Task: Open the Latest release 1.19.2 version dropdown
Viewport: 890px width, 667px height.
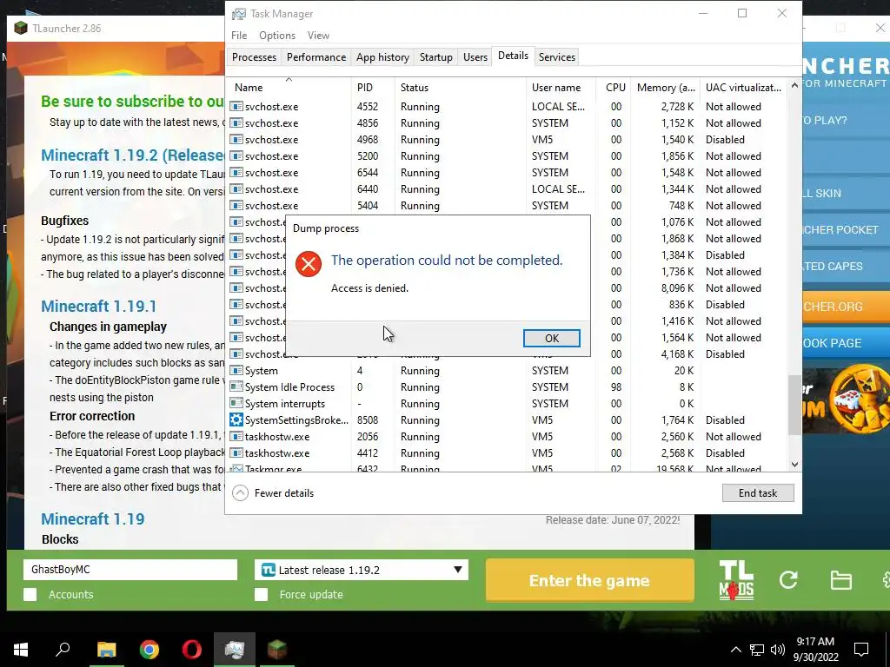Action: (x=362, y=570)
